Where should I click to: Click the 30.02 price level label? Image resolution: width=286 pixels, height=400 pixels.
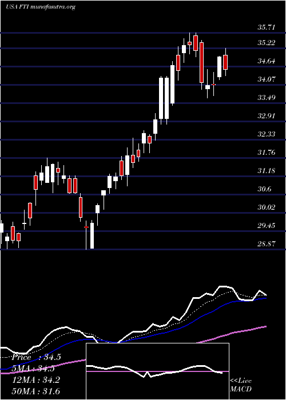267,207
